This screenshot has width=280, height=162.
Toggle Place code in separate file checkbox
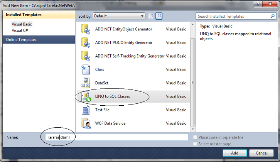tap(195, 137)
